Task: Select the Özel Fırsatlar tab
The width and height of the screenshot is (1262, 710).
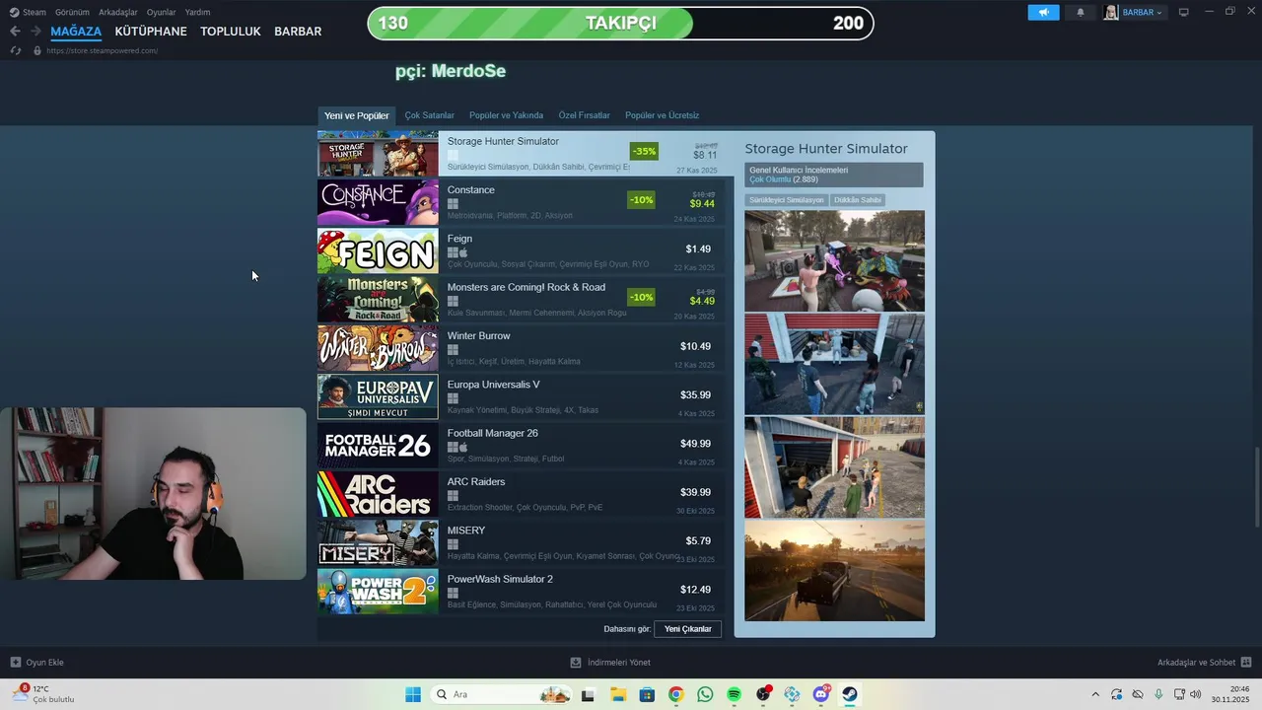Action: (x=584, y=115)
